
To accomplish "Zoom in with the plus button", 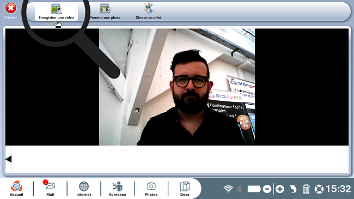I will [x=280, y=189].
